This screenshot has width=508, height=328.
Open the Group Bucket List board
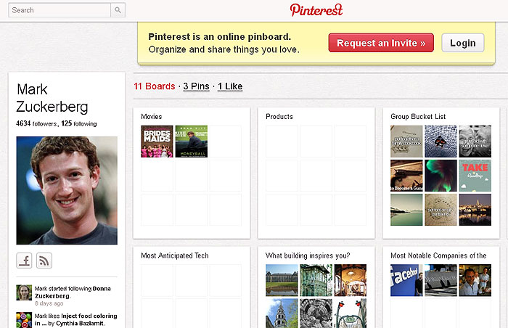tap(418, 116)
